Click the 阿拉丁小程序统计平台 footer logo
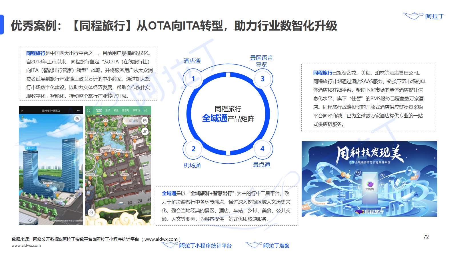Viewport: 457px width, 257px height. click(197, 246)
